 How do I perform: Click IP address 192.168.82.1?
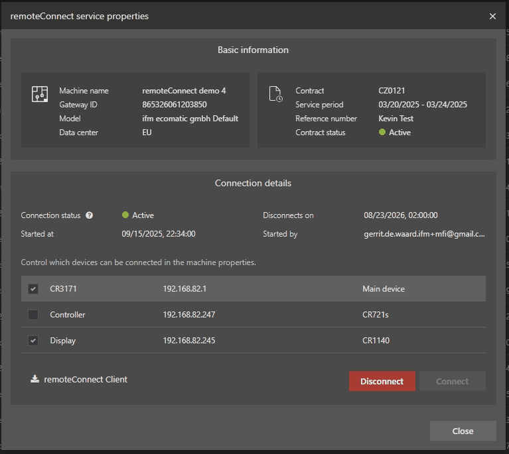[x=184, y=288]
